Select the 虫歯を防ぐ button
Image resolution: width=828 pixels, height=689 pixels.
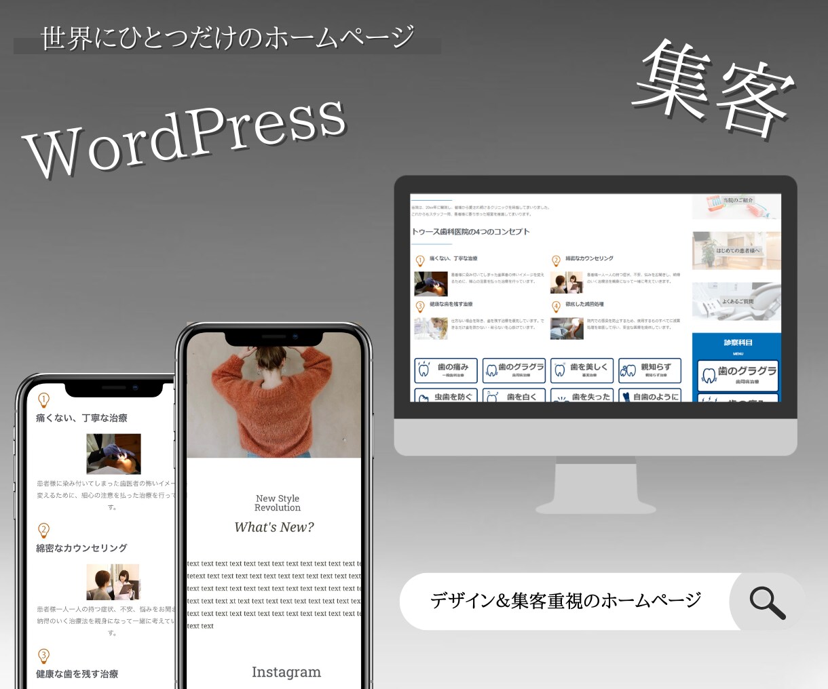[446, 395]
